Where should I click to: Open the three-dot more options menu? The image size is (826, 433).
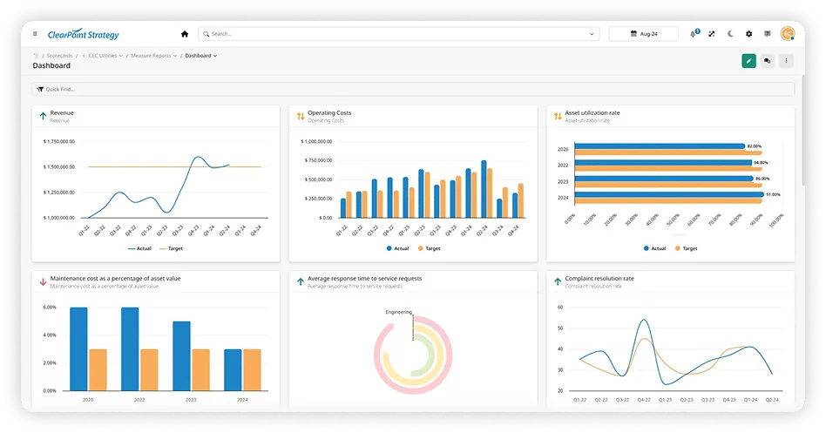[786, 61]
